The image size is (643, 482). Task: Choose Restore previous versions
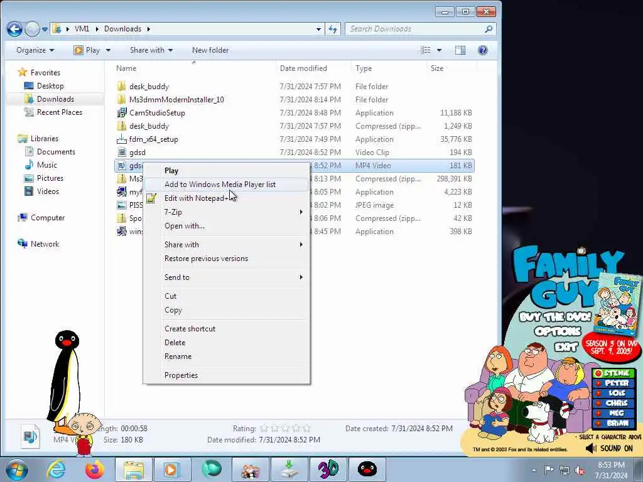tap(226, 259)
